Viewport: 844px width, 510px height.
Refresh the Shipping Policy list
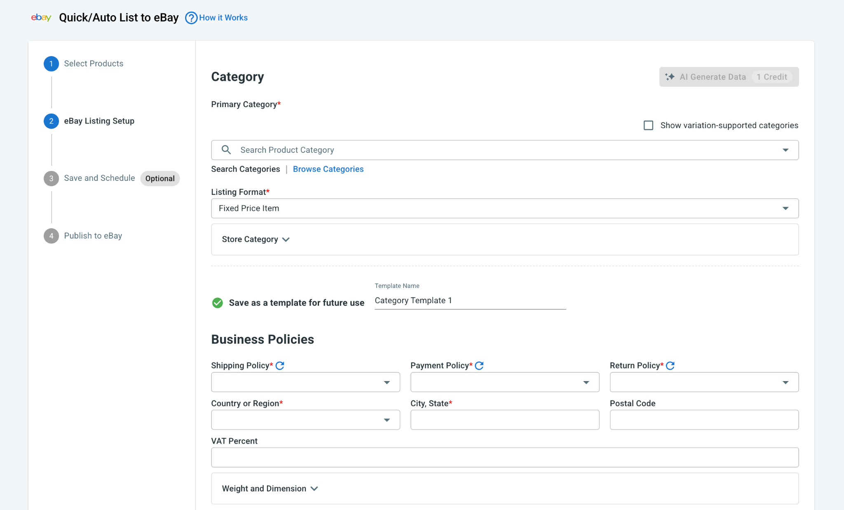point(280,365)
